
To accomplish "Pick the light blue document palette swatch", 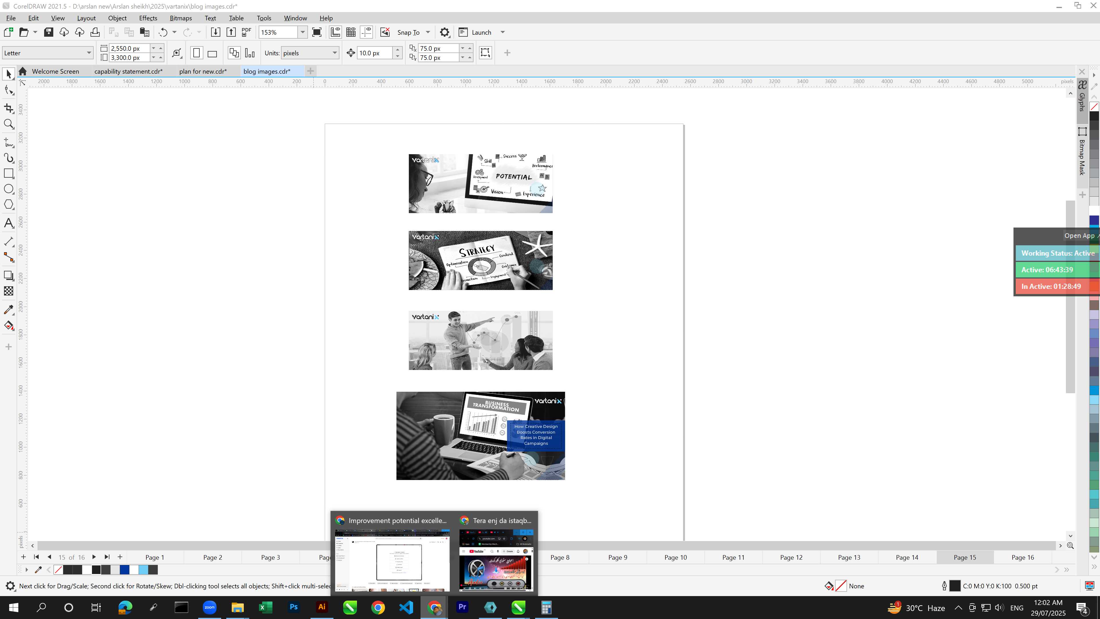I will 144,569.
